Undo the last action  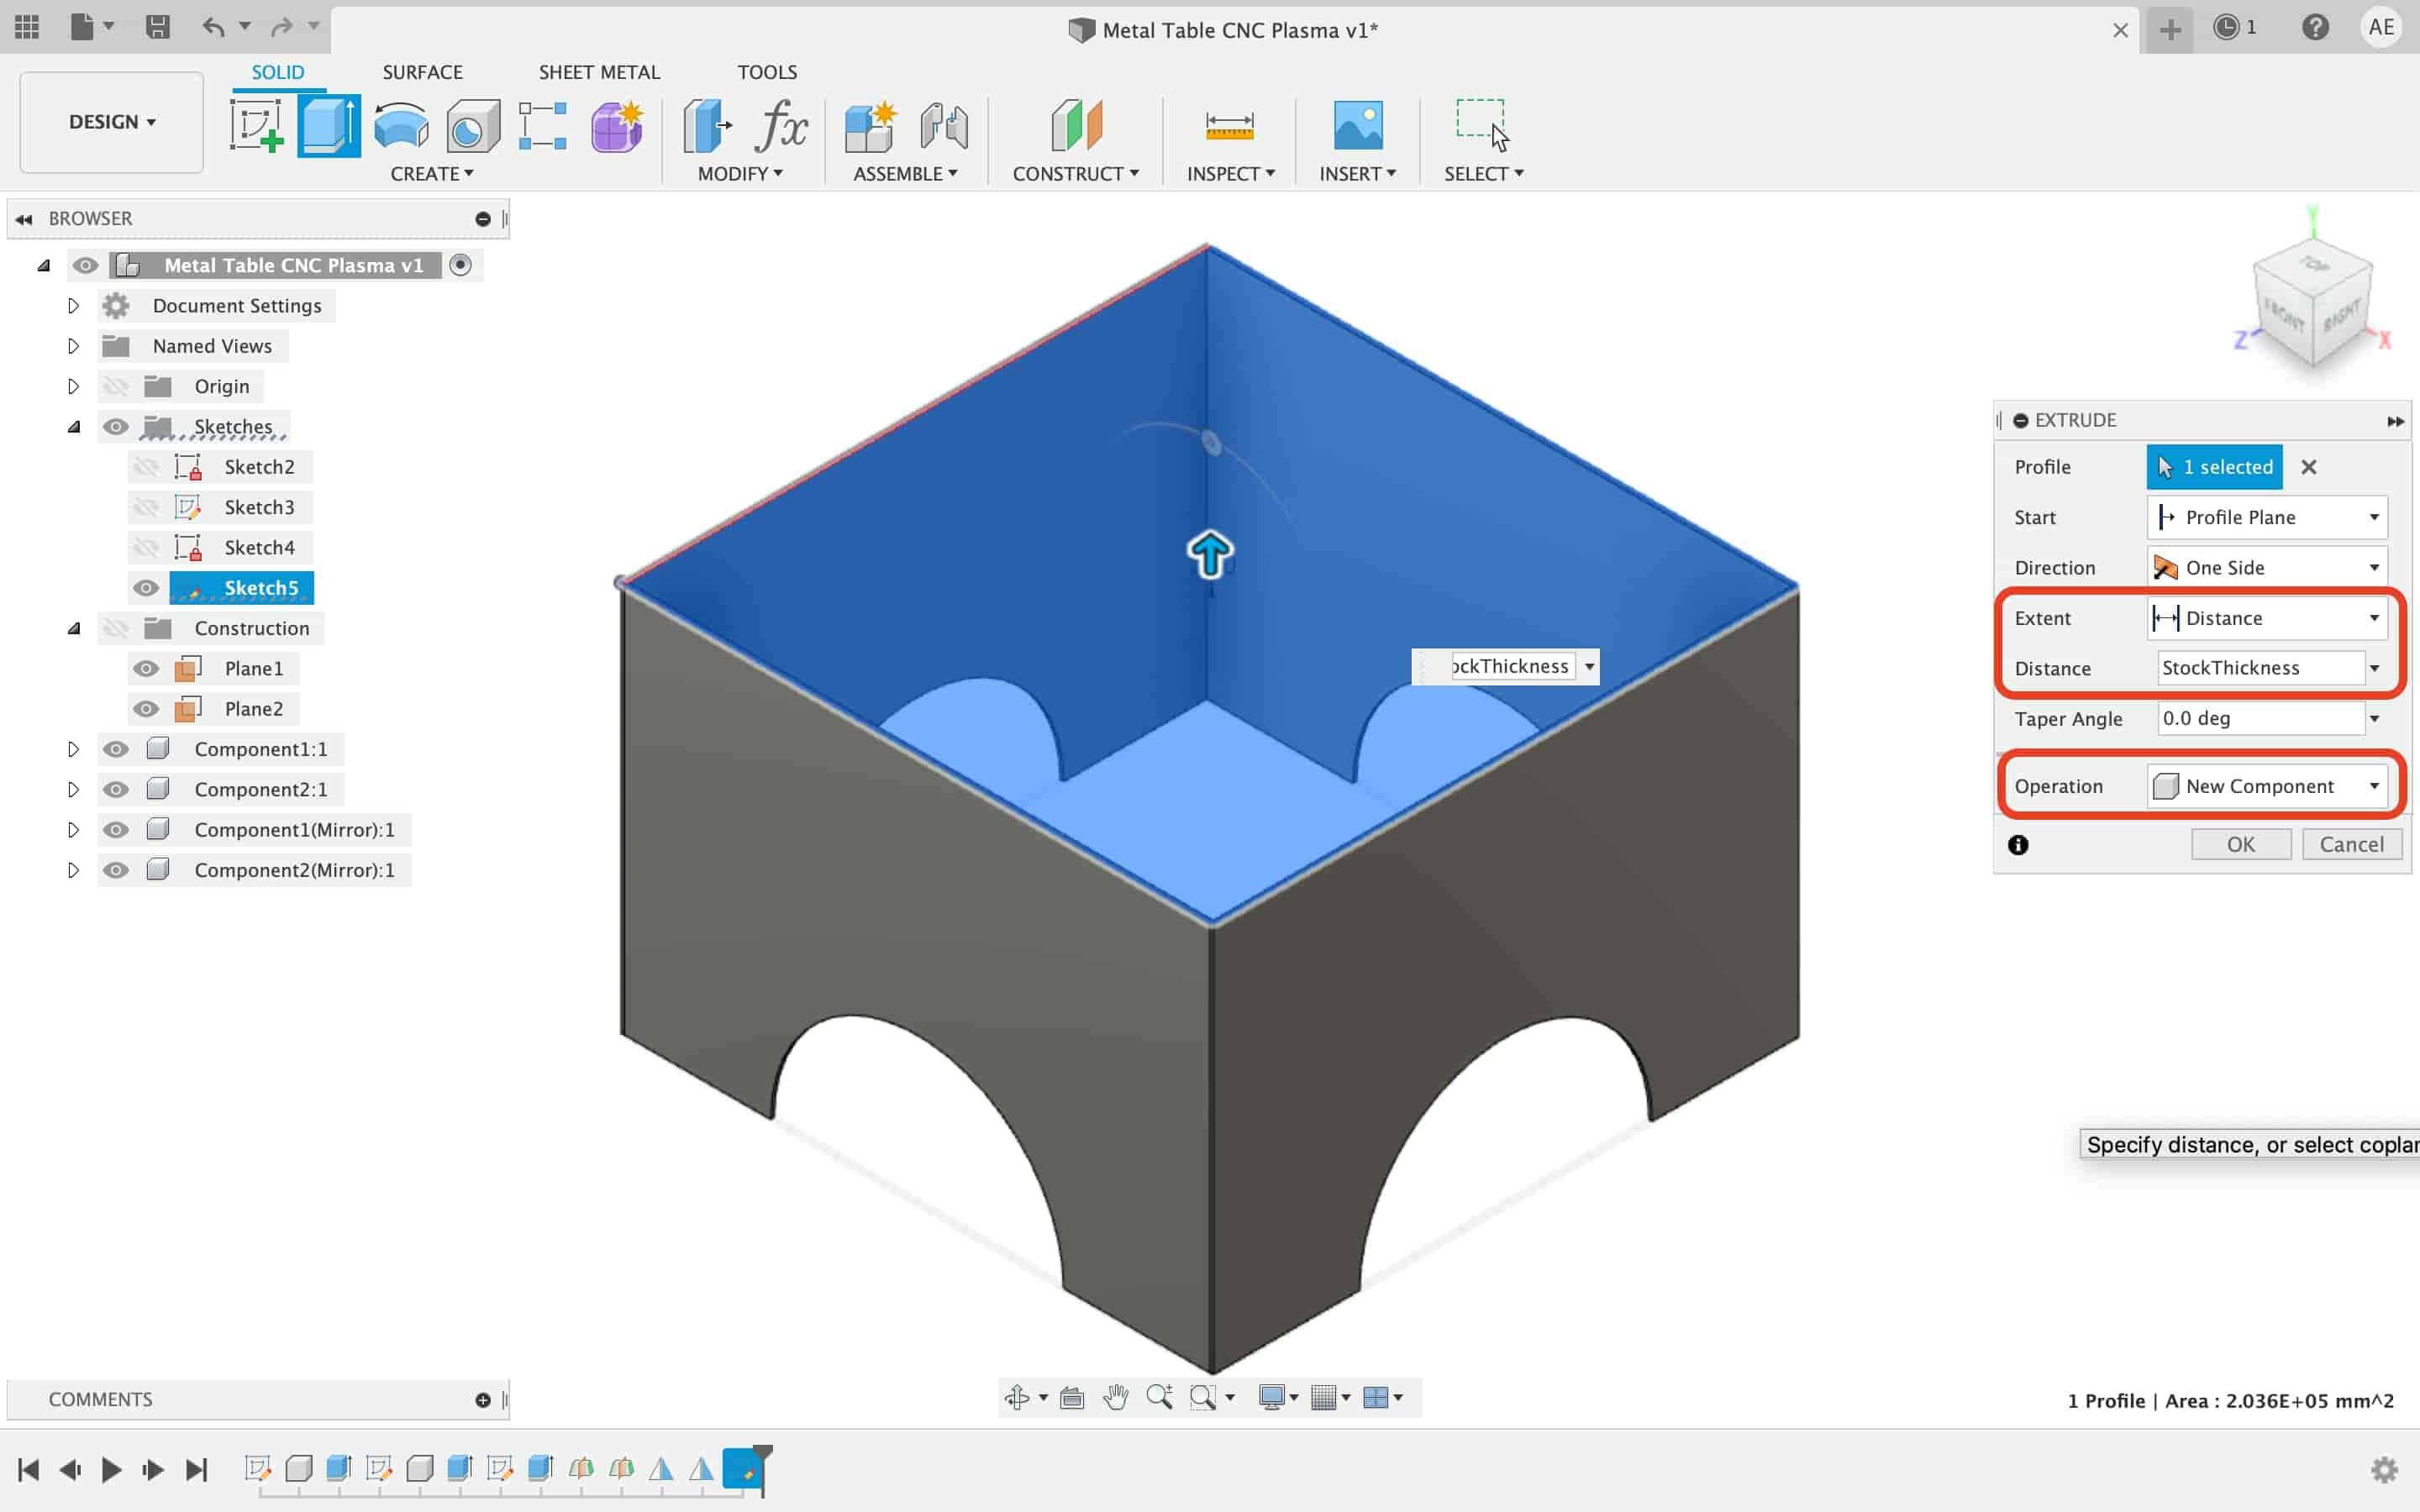[213, 27]
